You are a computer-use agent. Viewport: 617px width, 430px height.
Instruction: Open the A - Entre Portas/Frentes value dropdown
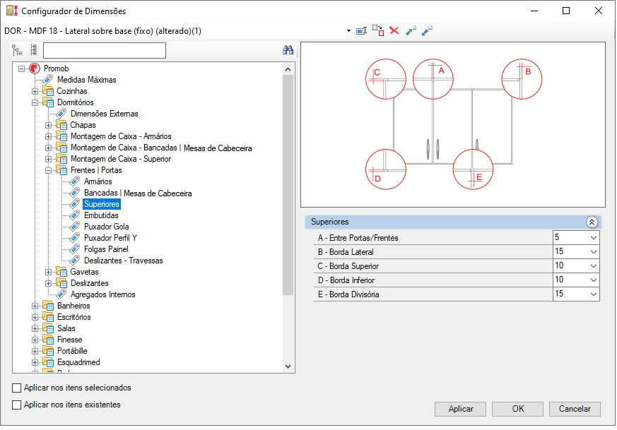point(594,238)
